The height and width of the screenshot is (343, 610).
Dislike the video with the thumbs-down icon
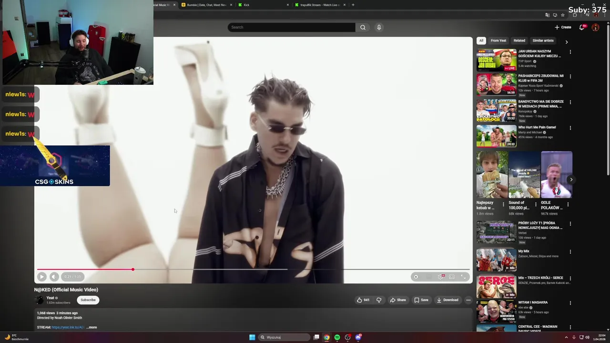pos(379,300)
